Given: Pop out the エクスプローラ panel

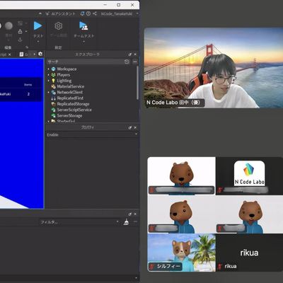Looking at the screenshot, I should 130,54.
